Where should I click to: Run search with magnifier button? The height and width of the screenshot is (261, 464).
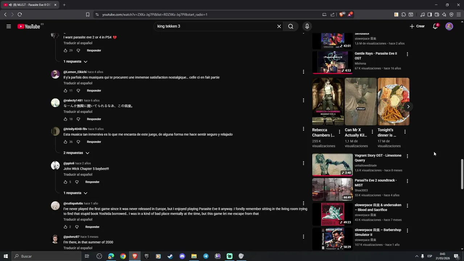[x=291, y=26]
